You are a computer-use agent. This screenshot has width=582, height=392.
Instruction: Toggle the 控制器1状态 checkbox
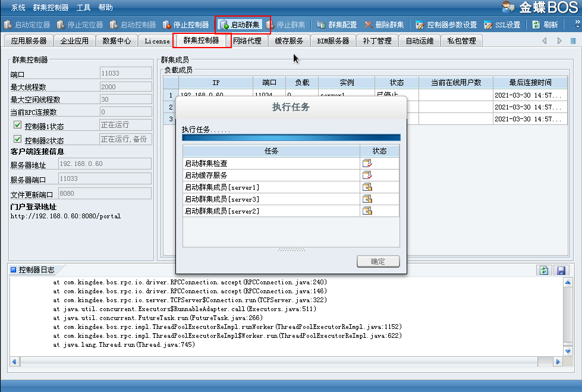17,125
